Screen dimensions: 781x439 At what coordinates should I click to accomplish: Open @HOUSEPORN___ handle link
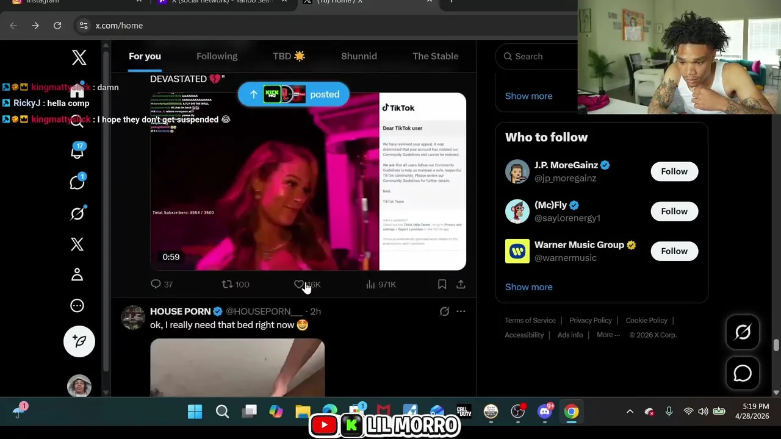pyautogui.click(x=264, y=311)
